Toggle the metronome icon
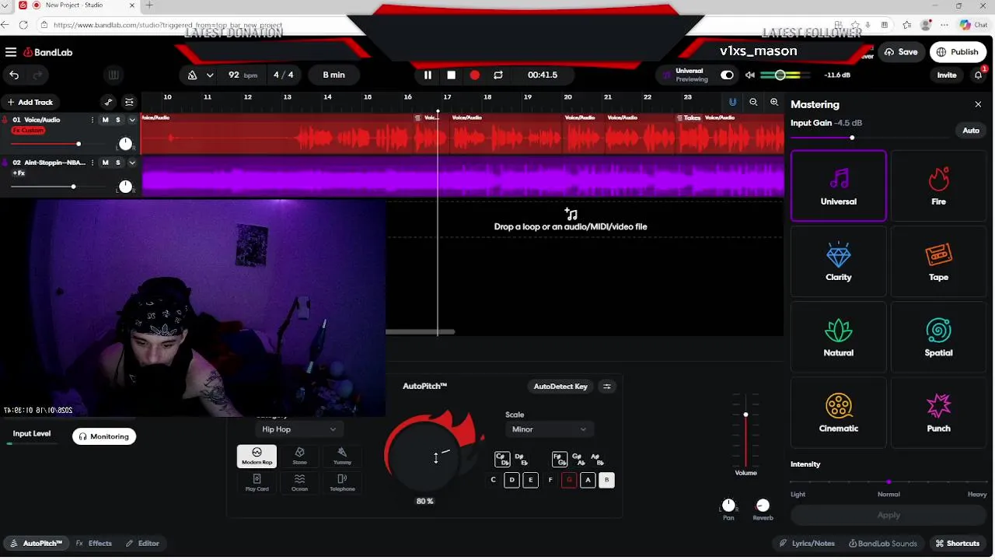This screenshot has height=560, width=995. click(x=193, y=75)
